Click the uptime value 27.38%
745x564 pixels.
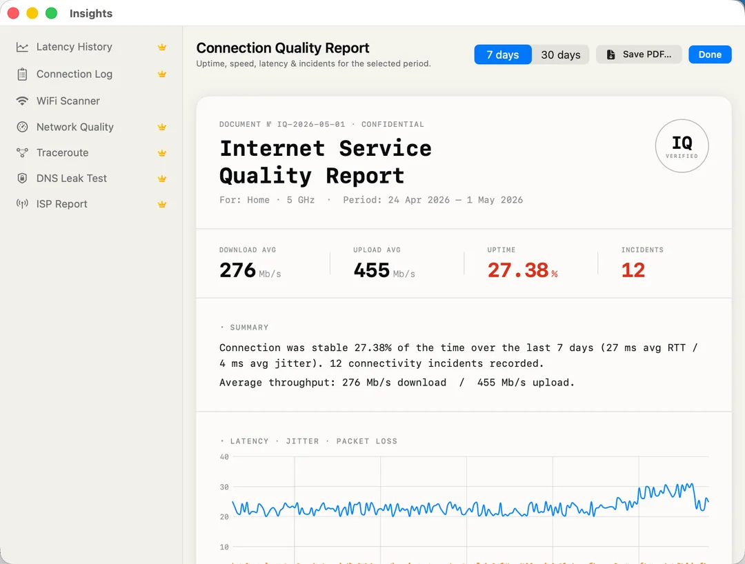pos(522,270)
